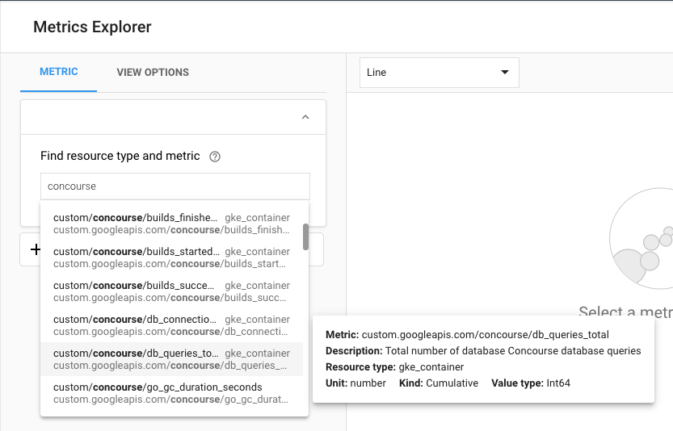Viewport: 673px width, 431px height.
Task: Open the Line chart type dropdown
Action: (439, 73)
